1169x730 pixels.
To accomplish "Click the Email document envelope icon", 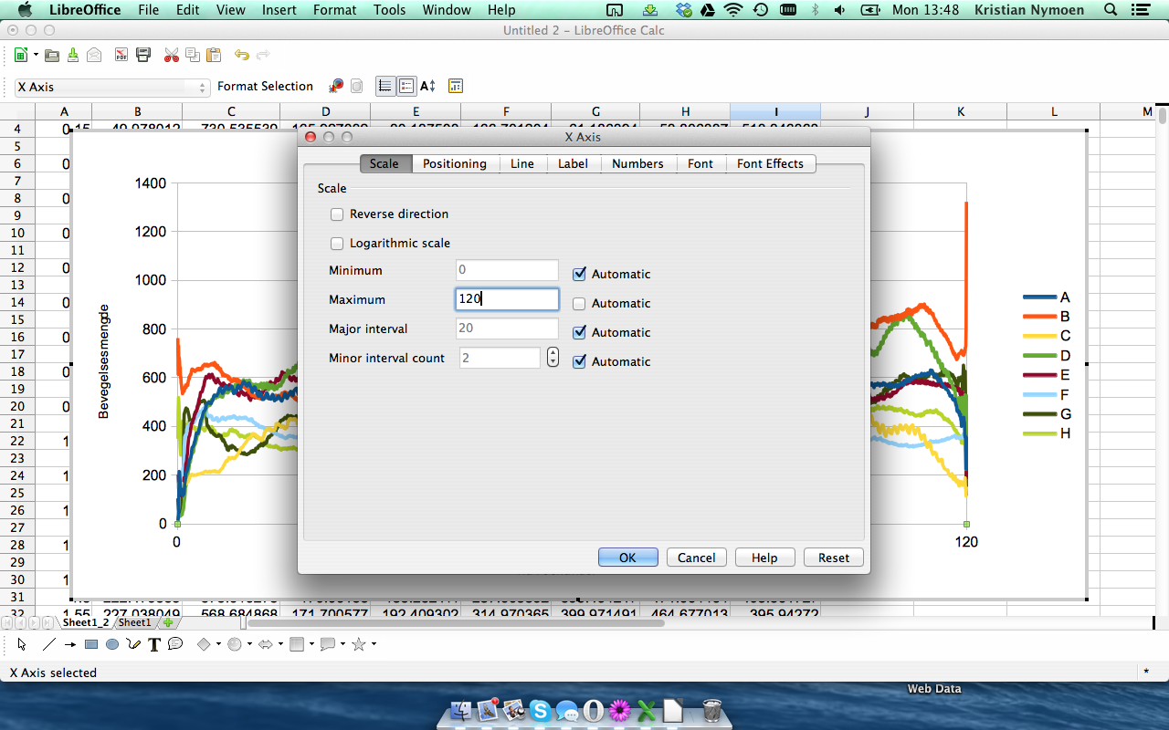I will coord(94,55).
